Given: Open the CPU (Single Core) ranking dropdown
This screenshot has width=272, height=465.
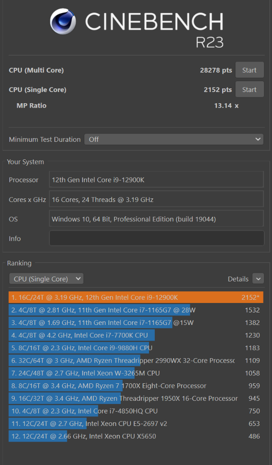Looking at the screenshot, I should [x=46, y=279].
